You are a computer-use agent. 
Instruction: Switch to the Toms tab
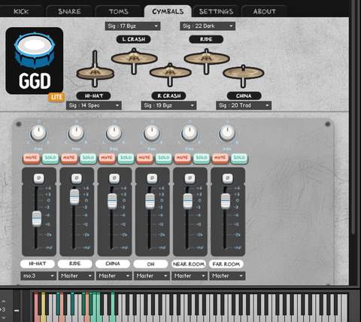pyautogui.click(x=119, y=11)
